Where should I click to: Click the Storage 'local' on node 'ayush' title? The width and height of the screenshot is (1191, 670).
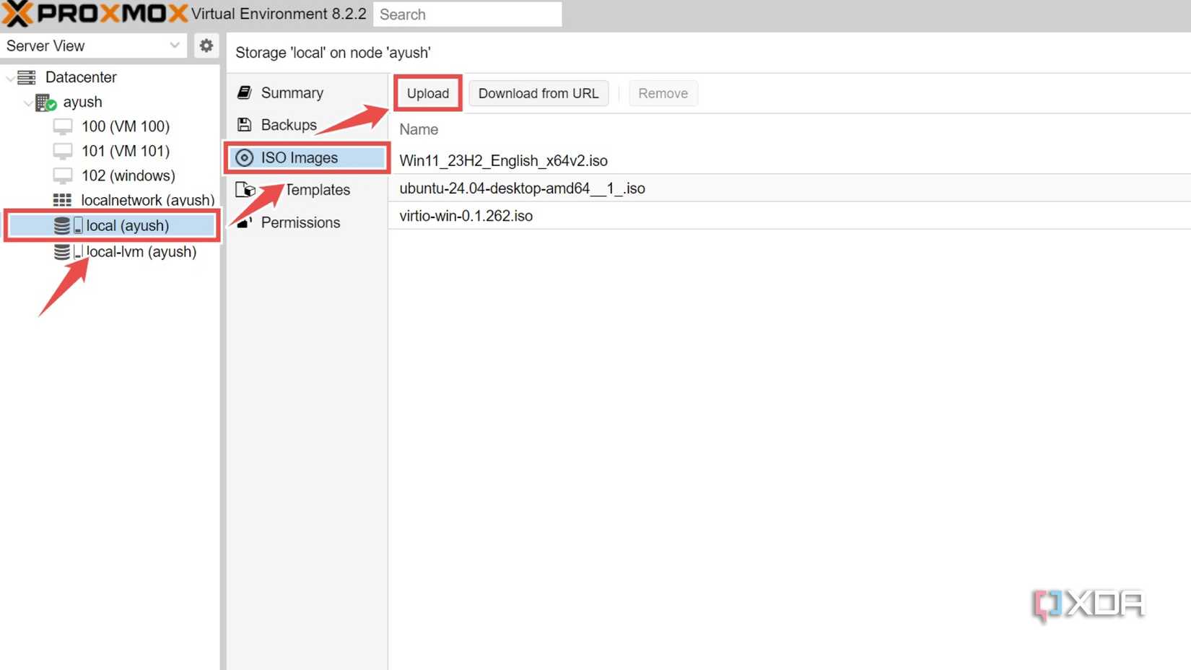pyautogui.click(x=333, y=53)
